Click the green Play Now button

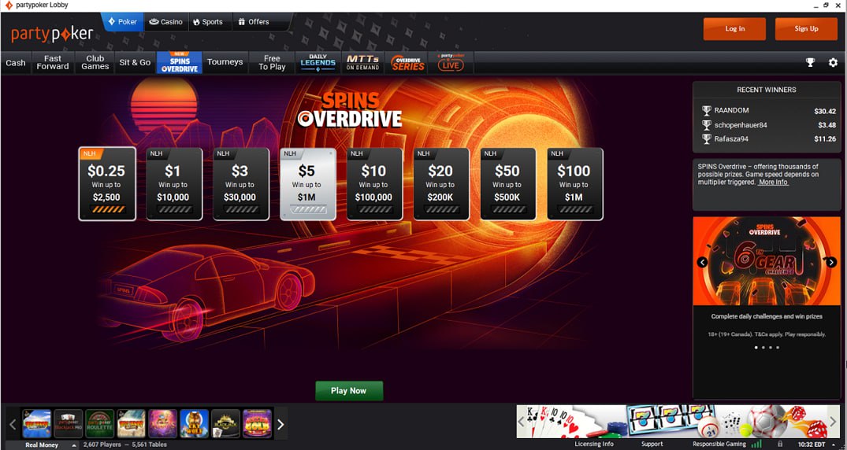point(349,391)
